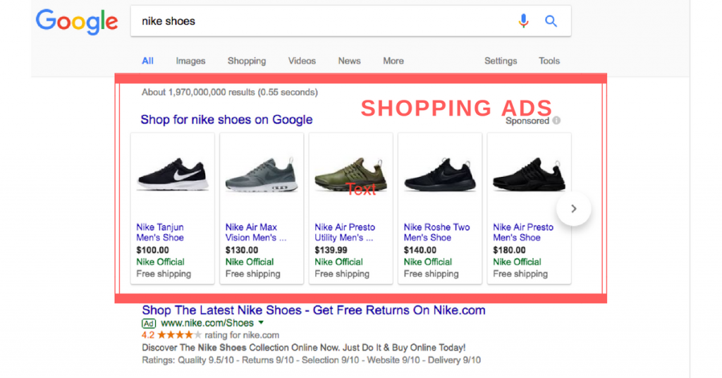Click Nike Official under the $140.00 shoe

click(428, 262)
